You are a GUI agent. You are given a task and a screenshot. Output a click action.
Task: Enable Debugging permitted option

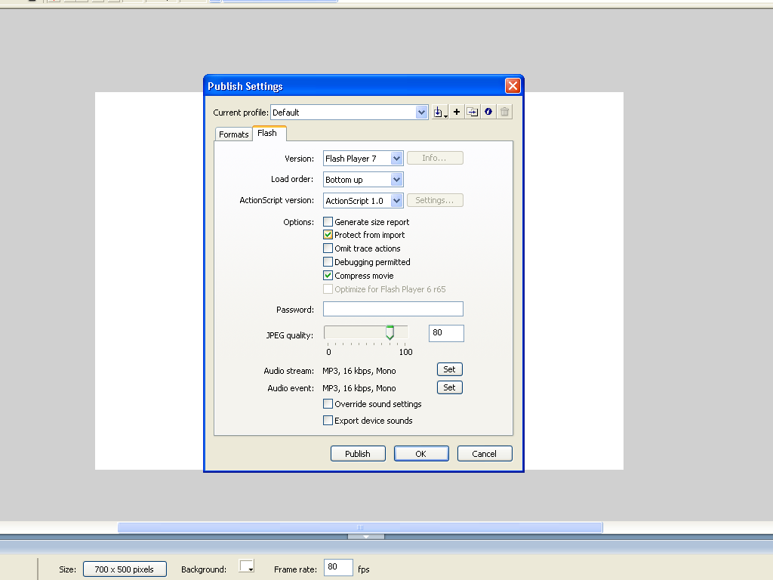[328, 262]
